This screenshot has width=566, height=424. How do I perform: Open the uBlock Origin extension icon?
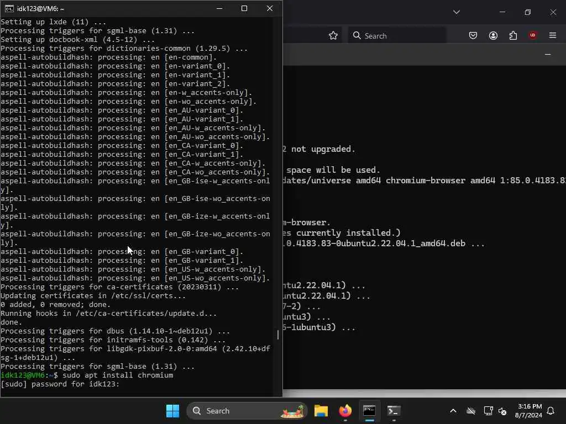pyautogui.click(x=533, y=35)
